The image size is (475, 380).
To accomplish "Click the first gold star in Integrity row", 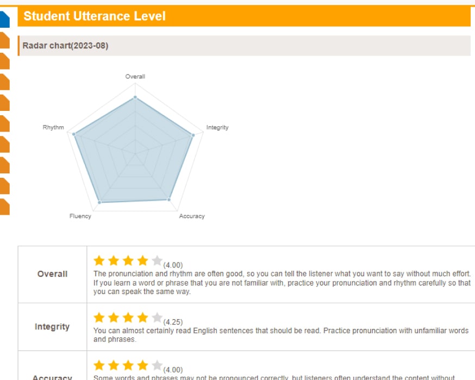I will [x=99, y=317].
